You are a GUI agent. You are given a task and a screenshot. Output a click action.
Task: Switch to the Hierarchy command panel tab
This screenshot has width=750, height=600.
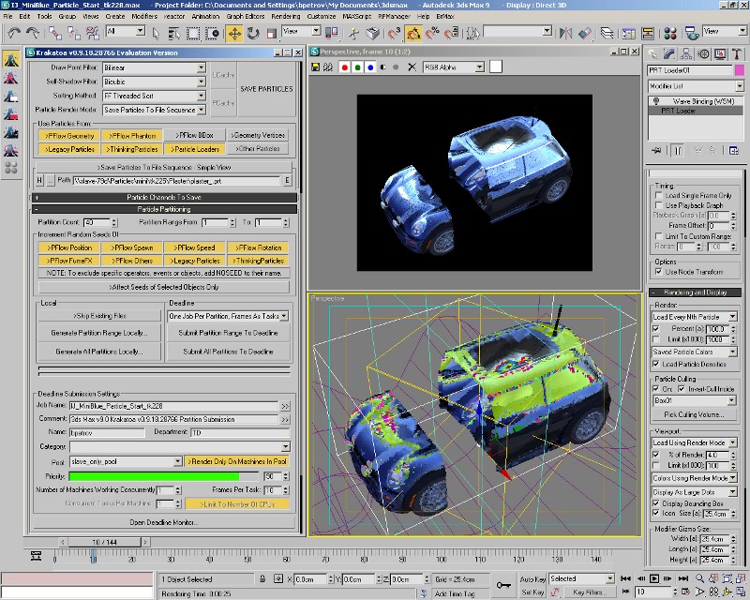click(686, 54)
